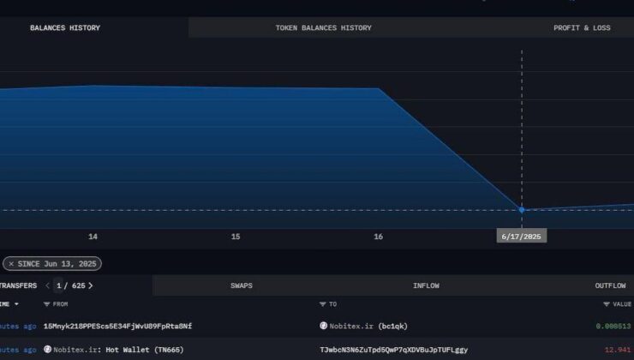Open address TJwbcN3N6ZuTpd5QwP7qXDVBuJpTUFLggy
Screen dimensions: 634x360
[x=393, y=350]
